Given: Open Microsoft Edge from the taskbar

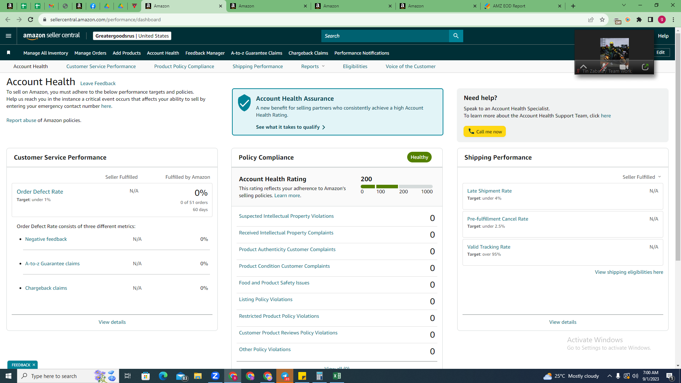Looking at the screenshot, I should coord(163,376).
